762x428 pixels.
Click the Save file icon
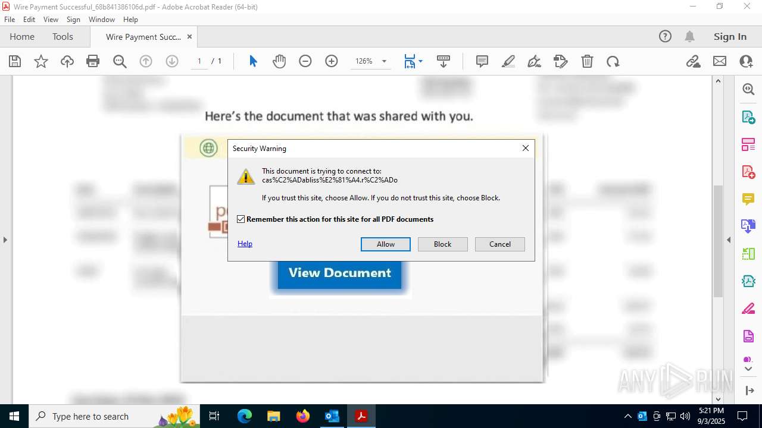15,61
